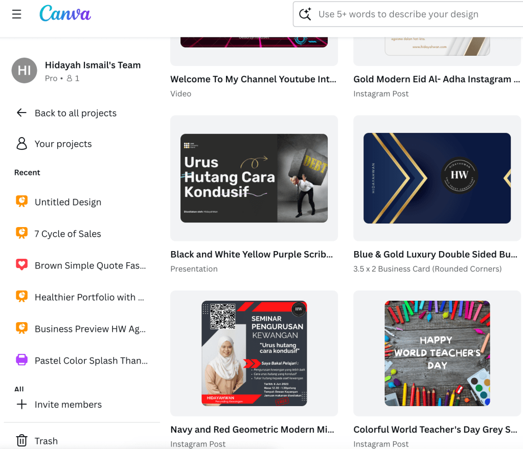Open 7 Cycle of Sales recent design

(x=67, y=234)
